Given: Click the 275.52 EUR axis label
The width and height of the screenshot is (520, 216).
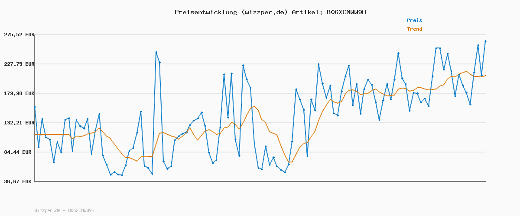Looking at the screenshot, I should (19, 35).
